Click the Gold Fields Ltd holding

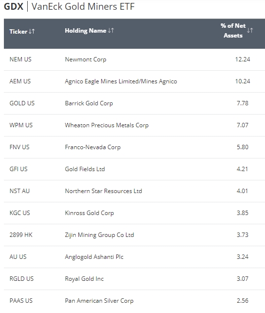click(85, 169)
